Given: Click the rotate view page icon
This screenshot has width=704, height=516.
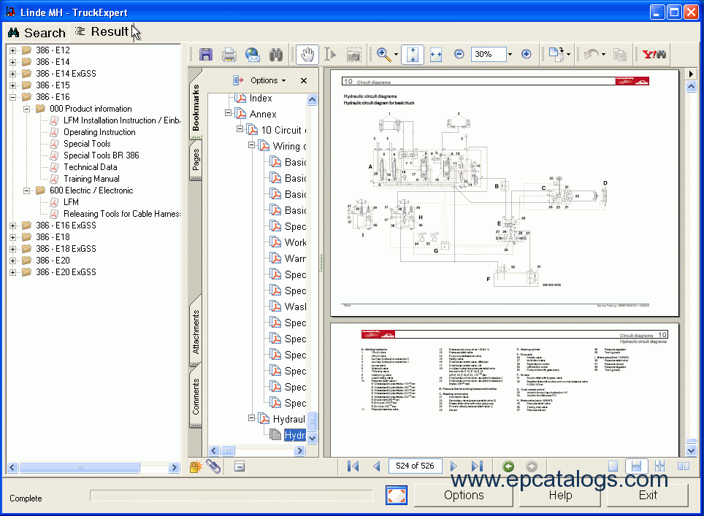Looking at the screenshot, I should (556, 54).
